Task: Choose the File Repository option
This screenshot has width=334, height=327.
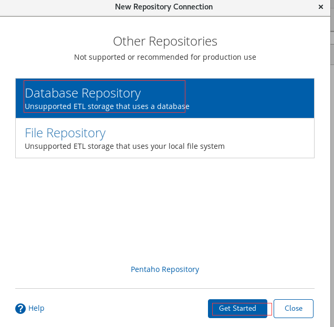Action: tap(165, 138)
